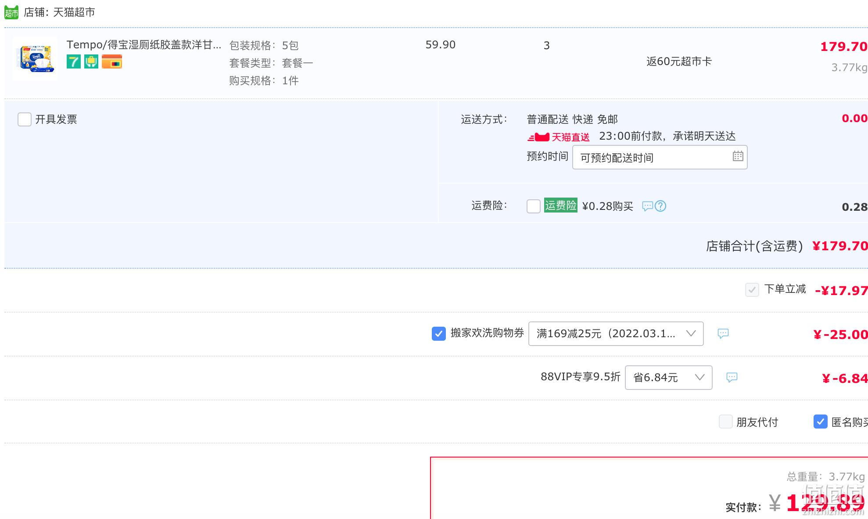
Task: Click the 23:00前付款 delivery promise text
Action: 667,136
